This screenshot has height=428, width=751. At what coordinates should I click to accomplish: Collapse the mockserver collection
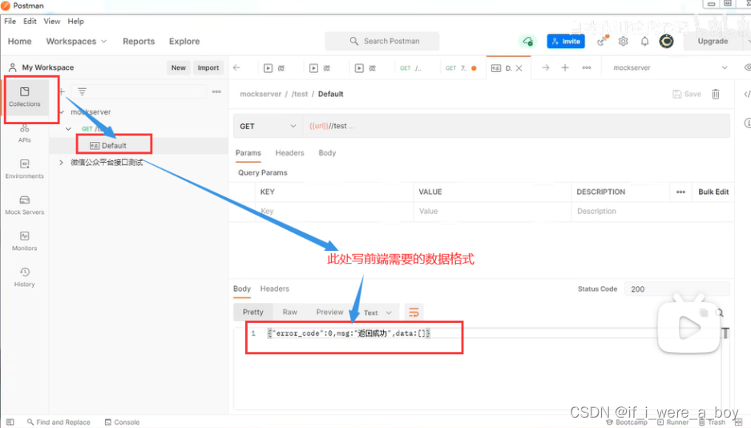tap(62, 112)
